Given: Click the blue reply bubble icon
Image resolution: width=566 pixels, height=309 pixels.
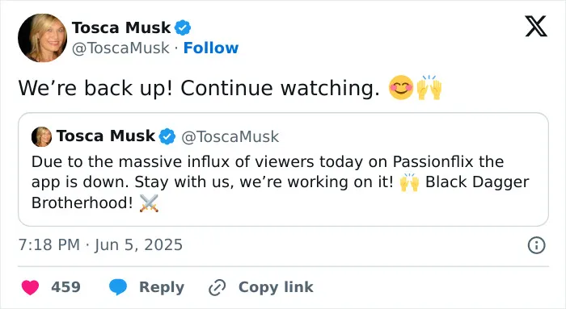Looking at the screenshot, I should 118,287.
